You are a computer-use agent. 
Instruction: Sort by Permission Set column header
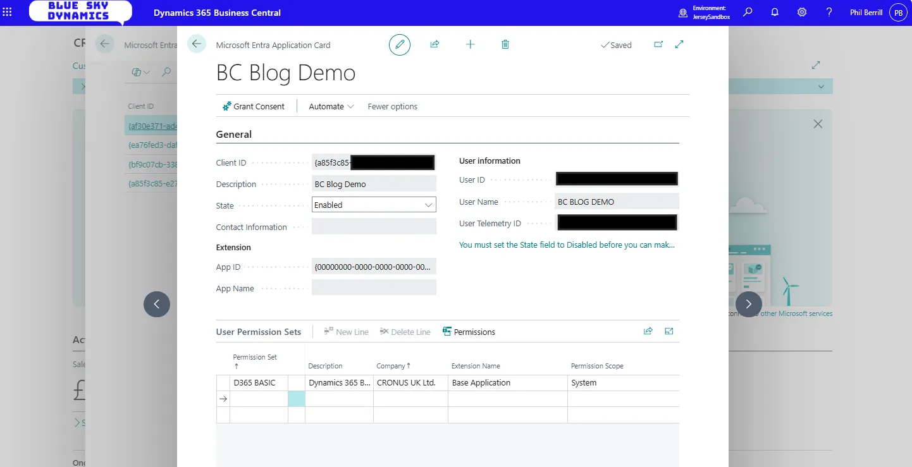(x=255, y=361)
